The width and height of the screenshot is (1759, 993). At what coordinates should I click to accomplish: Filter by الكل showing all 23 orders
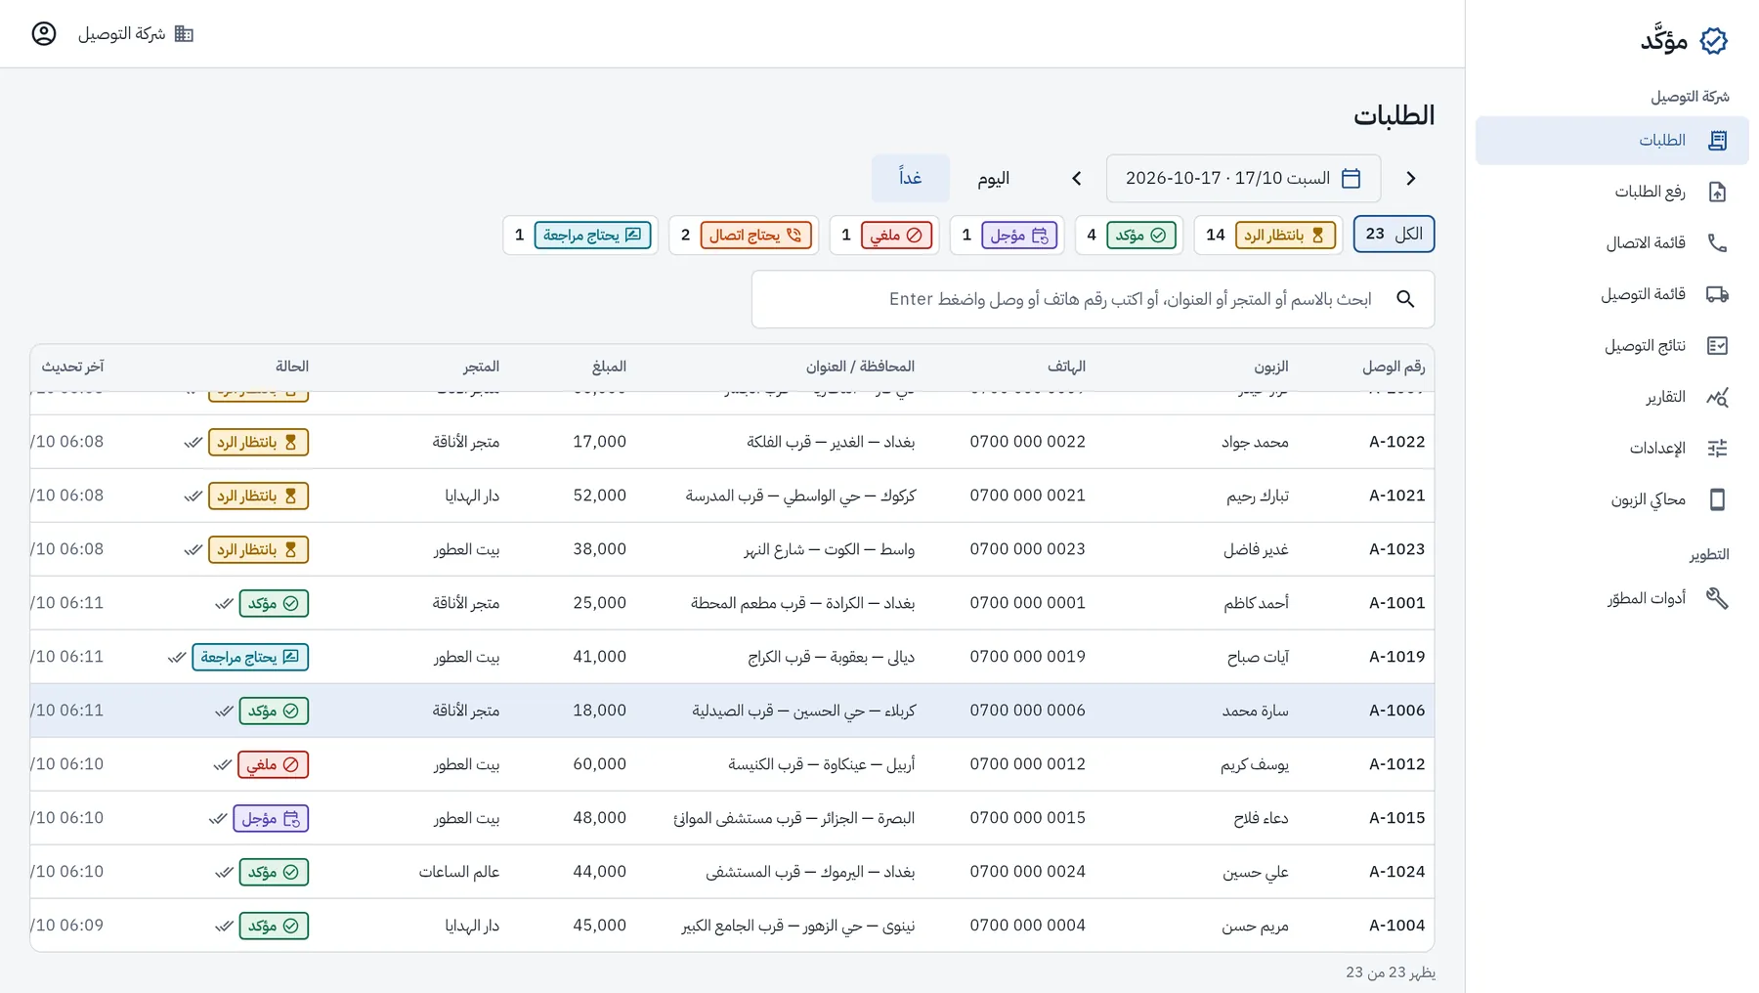[x=1394, y=235]
